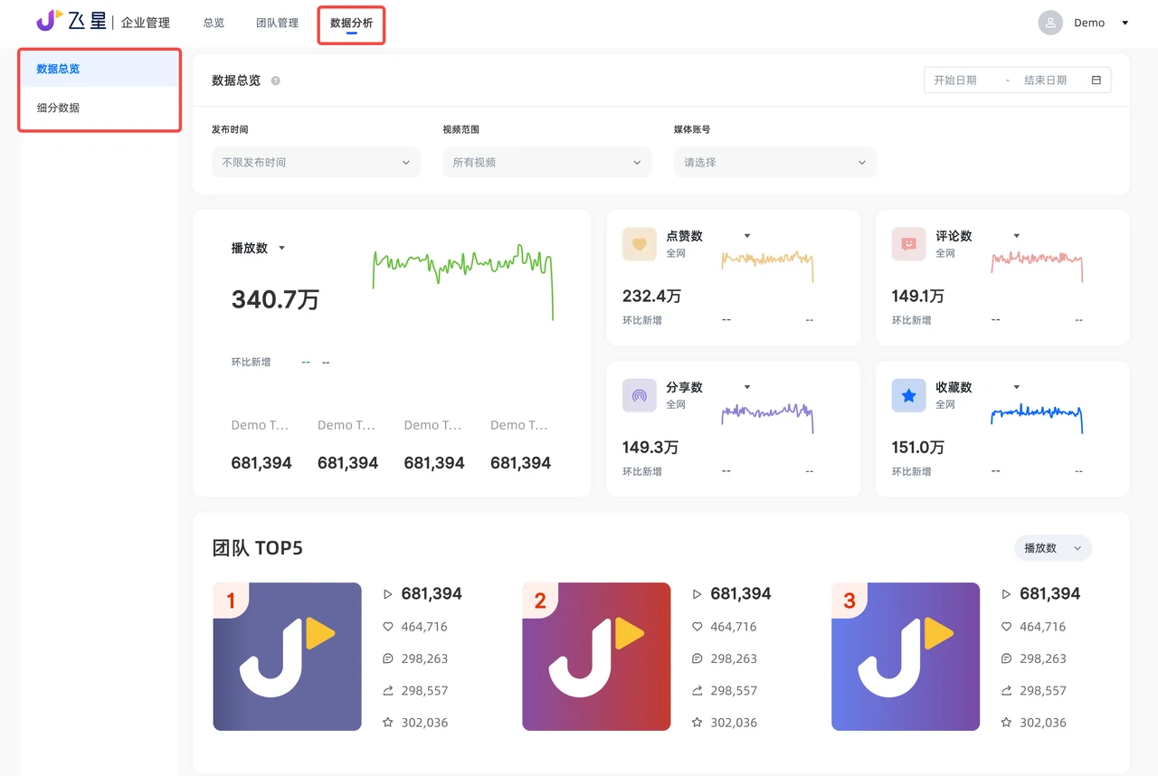This screenshot has width=1158, height=776.
Task: Select the 总览 navigation tab
Action: coord(214,24)
